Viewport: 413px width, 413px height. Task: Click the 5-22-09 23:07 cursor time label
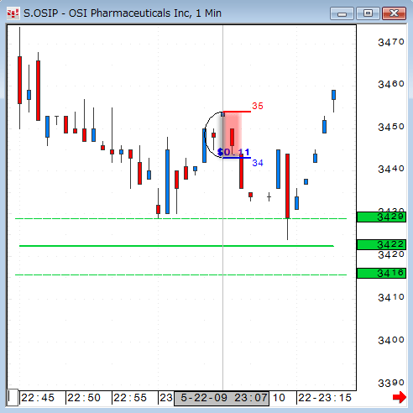(222, 399)
